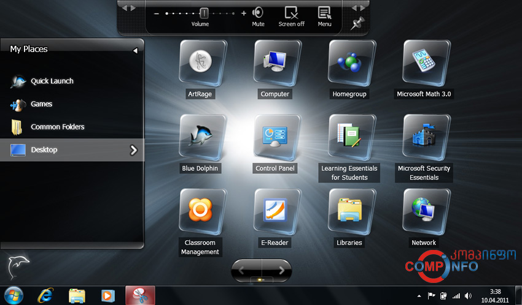Open Learning Essentials for Students
This screenshot has width=522, height=305.
click(x=351, y=137)
